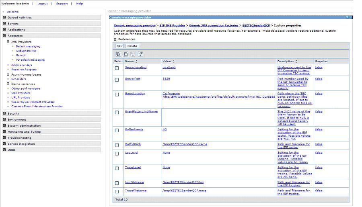Open Resource Adapters link
Screen dimensions: 362x207
[24, 70]
